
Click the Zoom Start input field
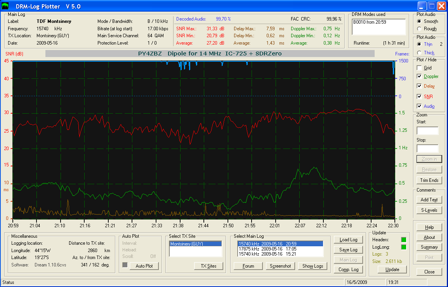(x=427, y=131)
